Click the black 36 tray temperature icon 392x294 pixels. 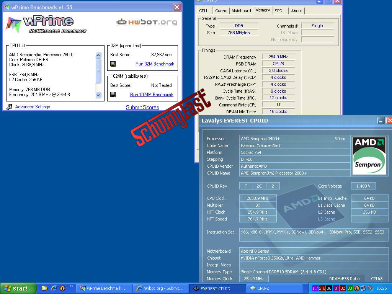click(329, 288)
